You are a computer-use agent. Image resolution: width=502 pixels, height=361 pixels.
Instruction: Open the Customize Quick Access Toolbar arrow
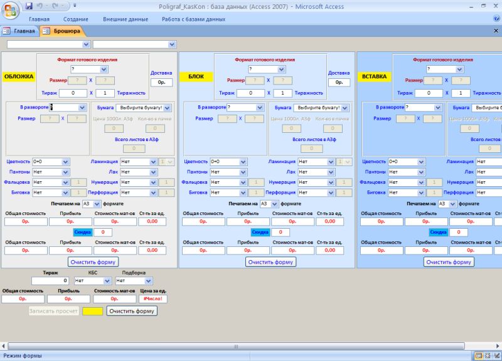point(75,6)
